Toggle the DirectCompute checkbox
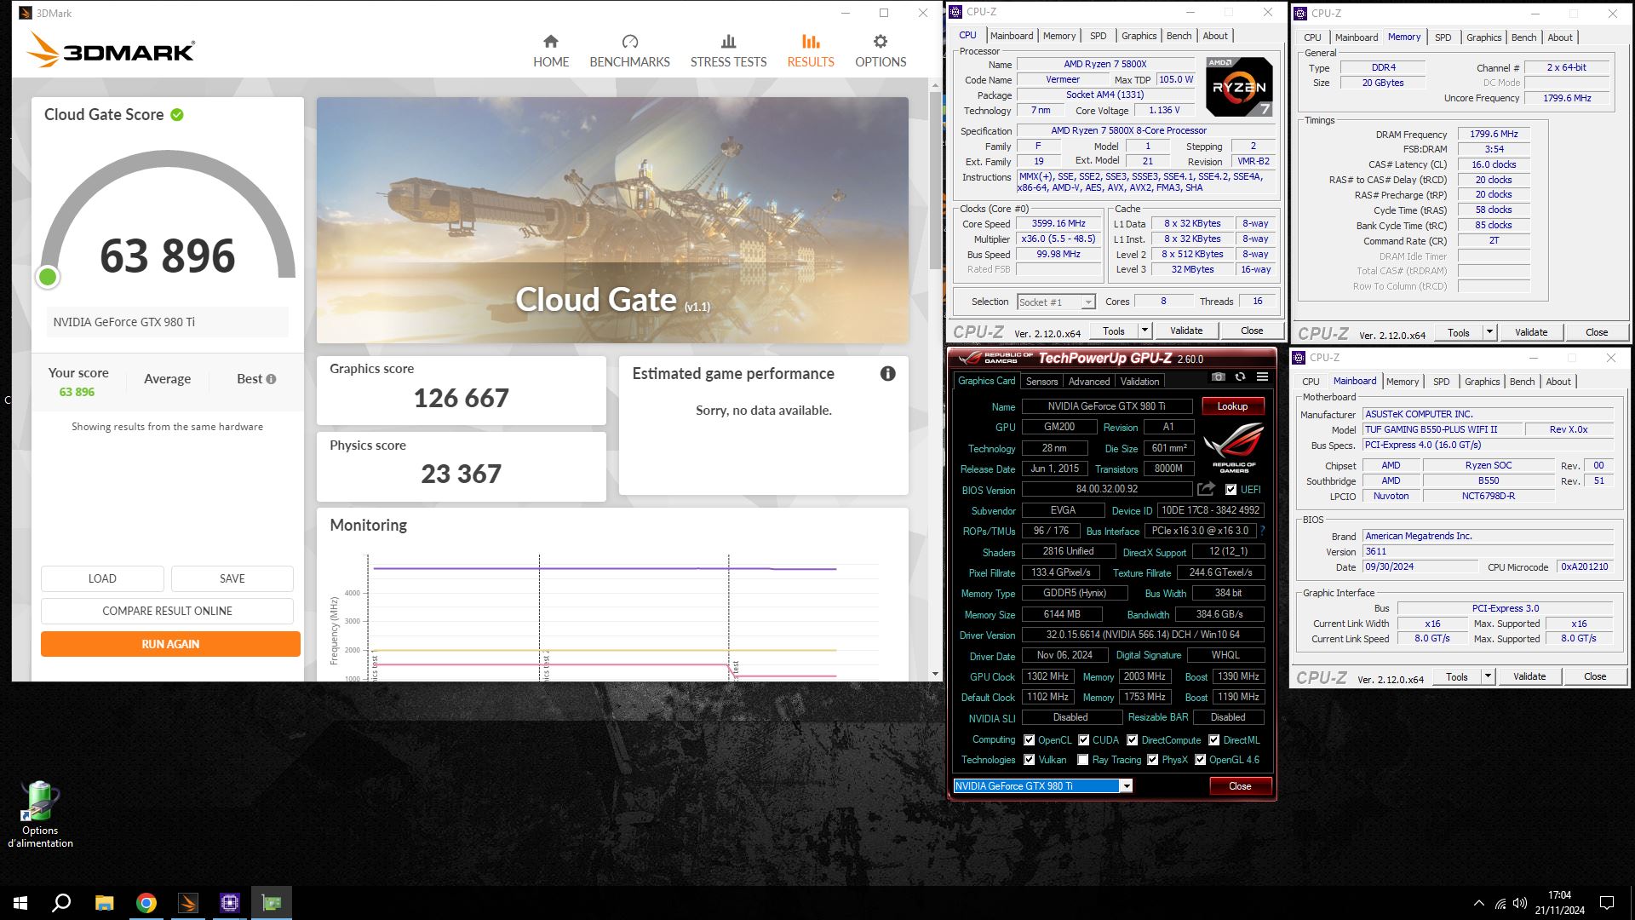The height and width of the screenshot is (920, 1635). pyautogui.click(x=1132, y=740)
